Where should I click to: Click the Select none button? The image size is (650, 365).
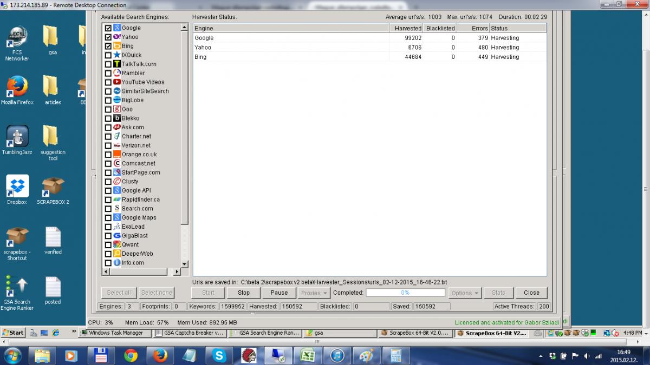157,293
